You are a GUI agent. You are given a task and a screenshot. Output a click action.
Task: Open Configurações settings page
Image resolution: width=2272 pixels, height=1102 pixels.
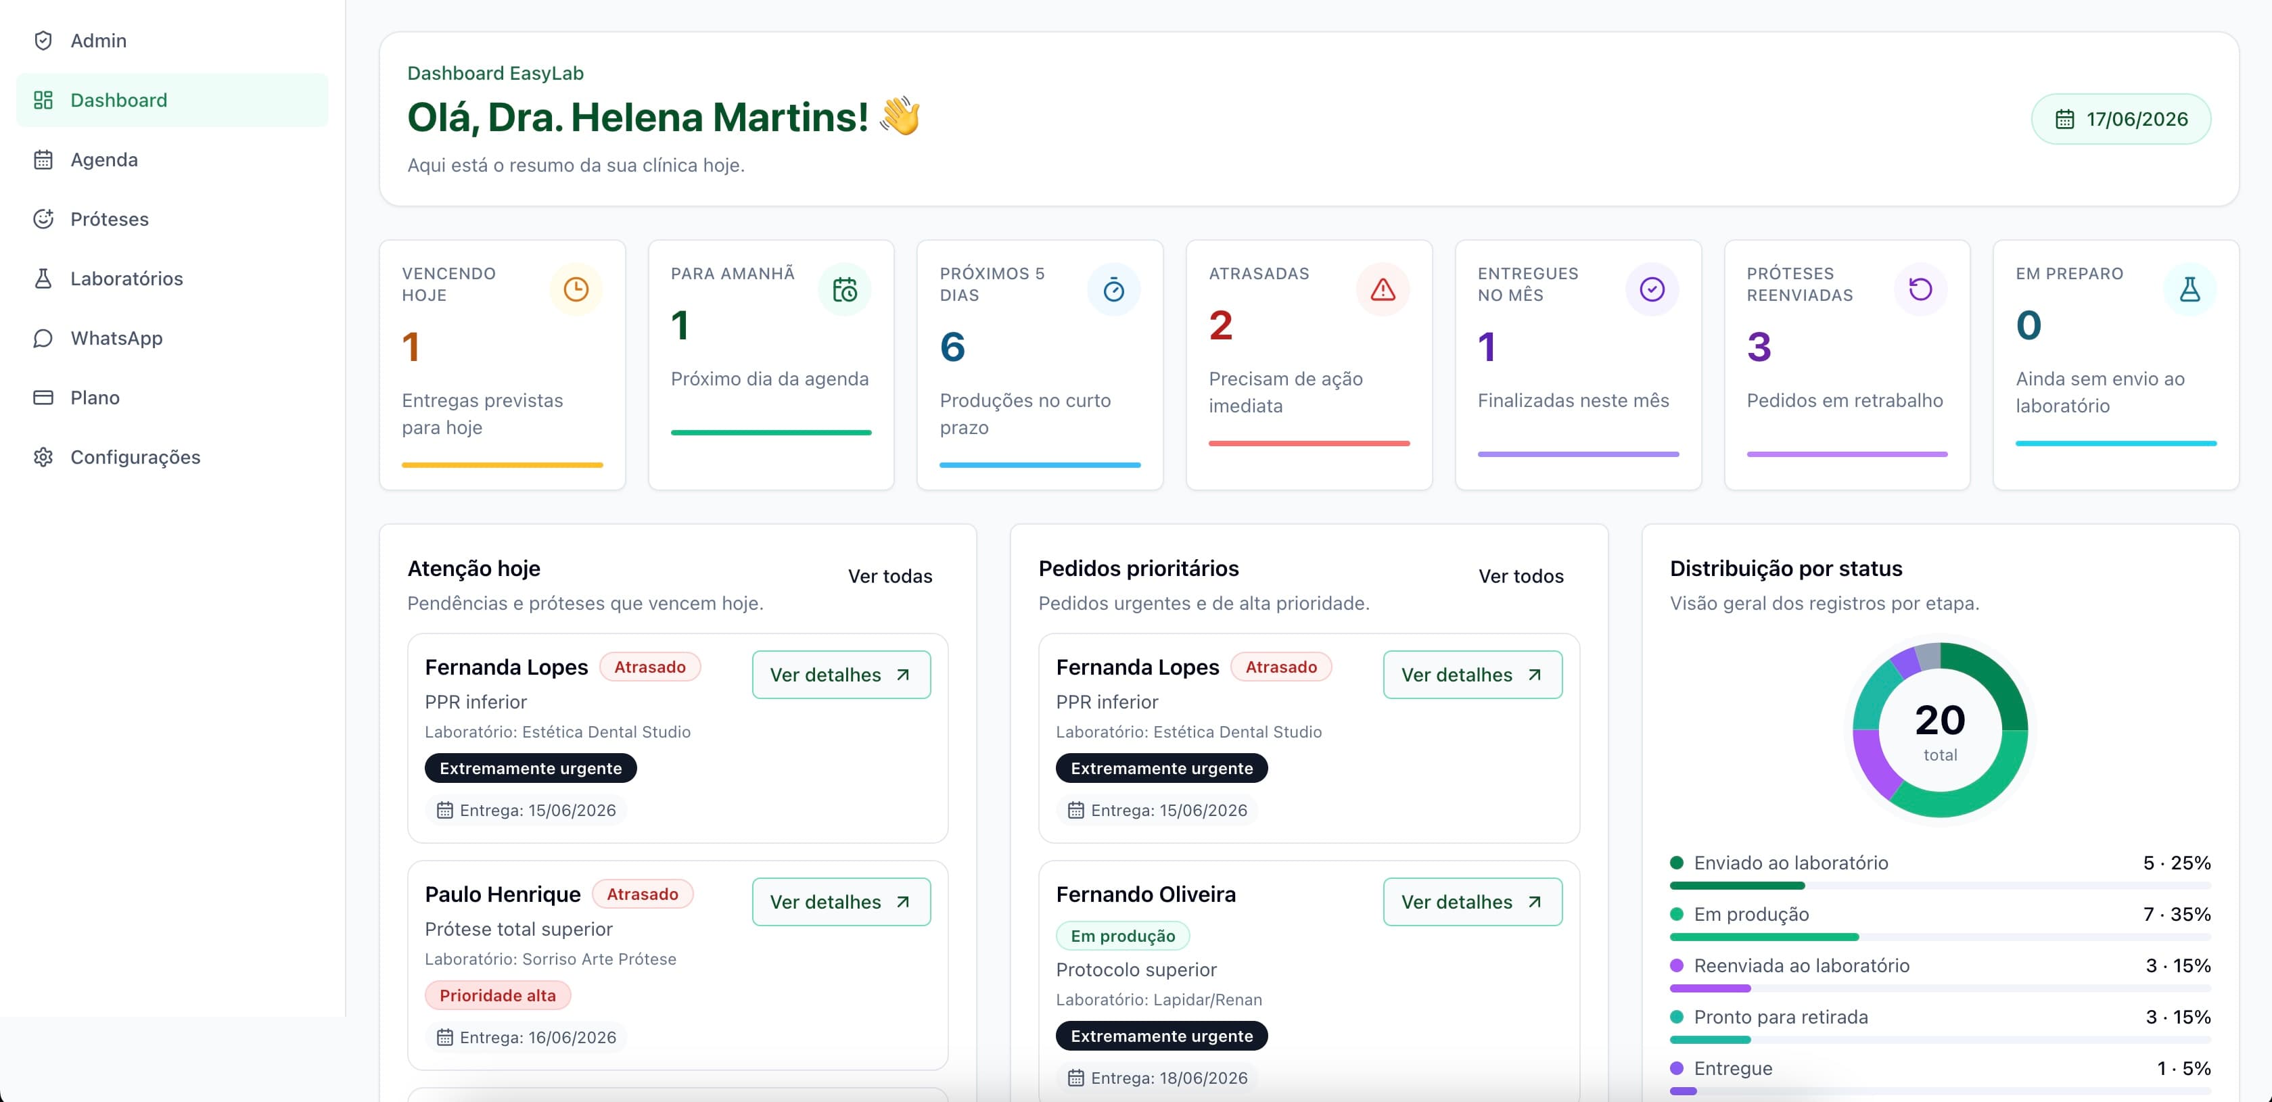[x=172, y=456]
